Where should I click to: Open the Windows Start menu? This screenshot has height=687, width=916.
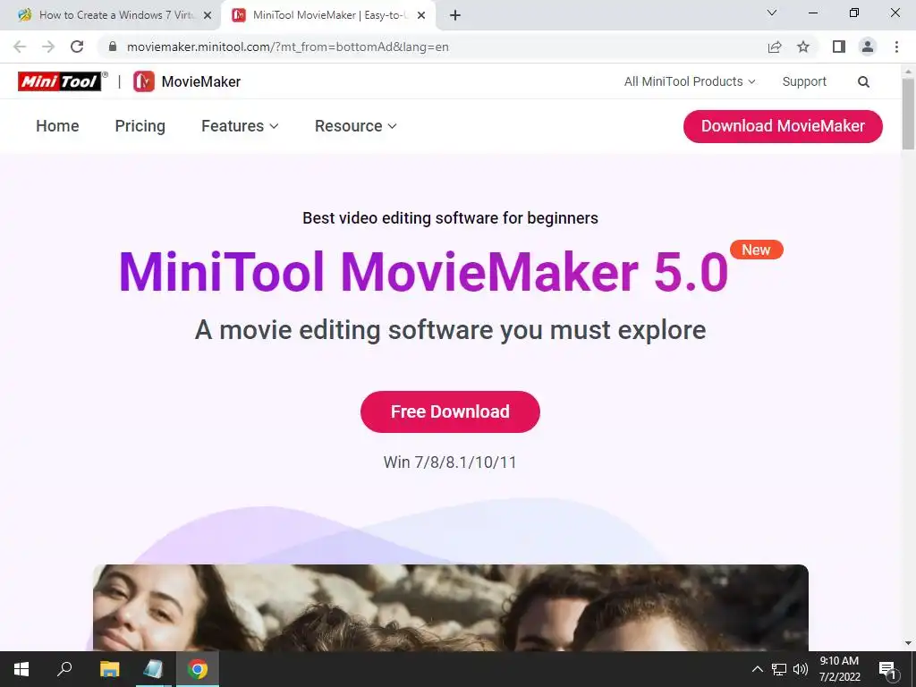pos(21,669)
